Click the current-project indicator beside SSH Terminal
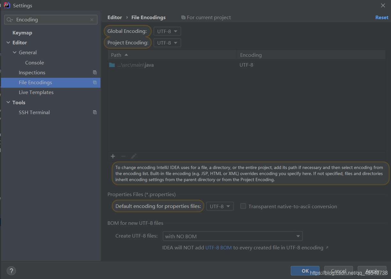The width and height of the screenshot is (391, 279). coord(95,112)
